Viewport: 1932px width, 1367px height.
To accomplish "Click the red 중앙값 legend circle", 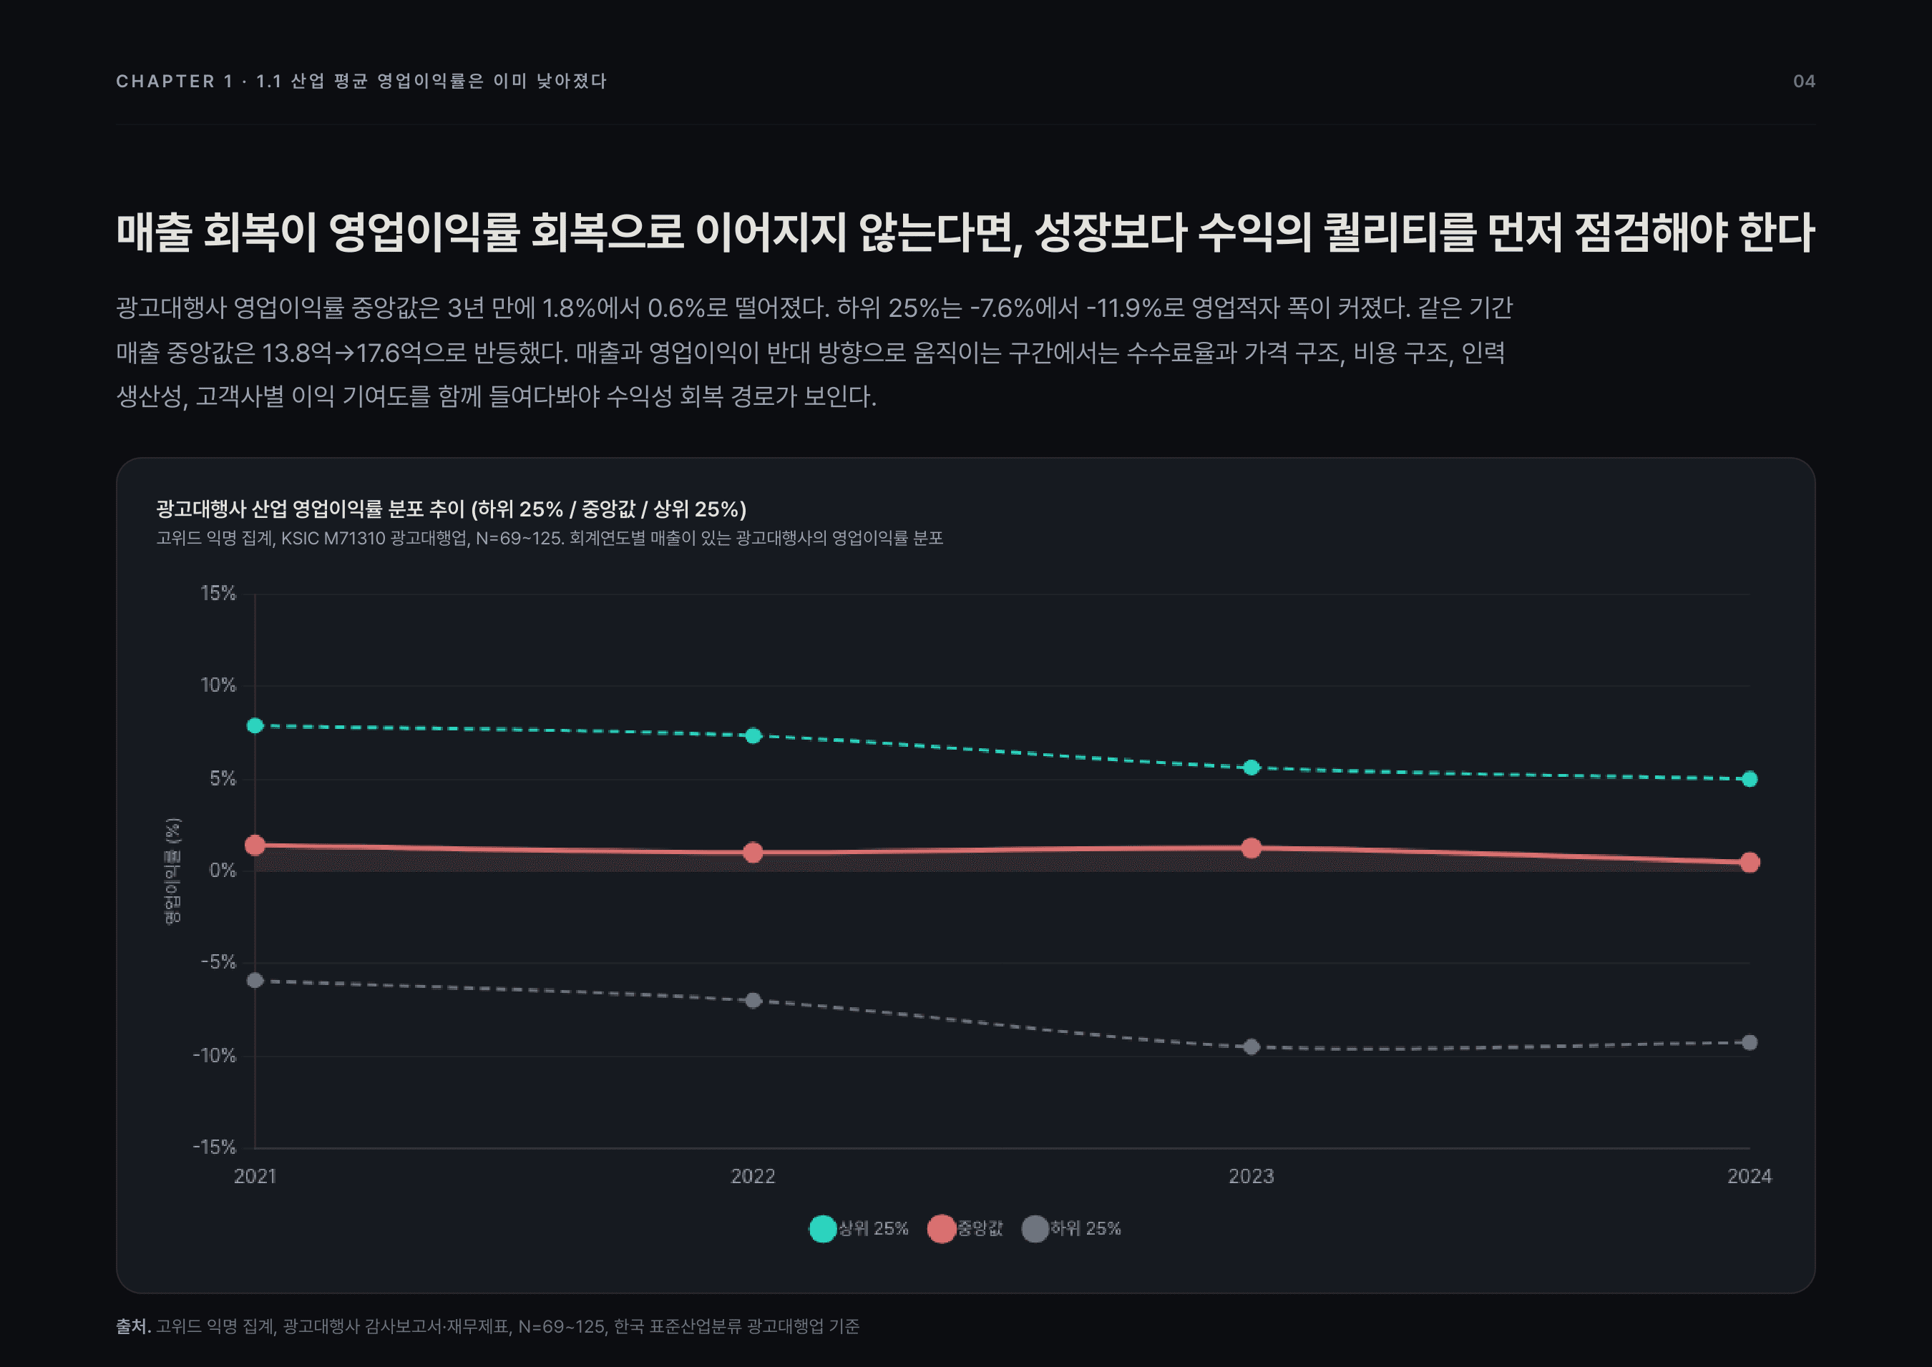I will [941, 1228].
